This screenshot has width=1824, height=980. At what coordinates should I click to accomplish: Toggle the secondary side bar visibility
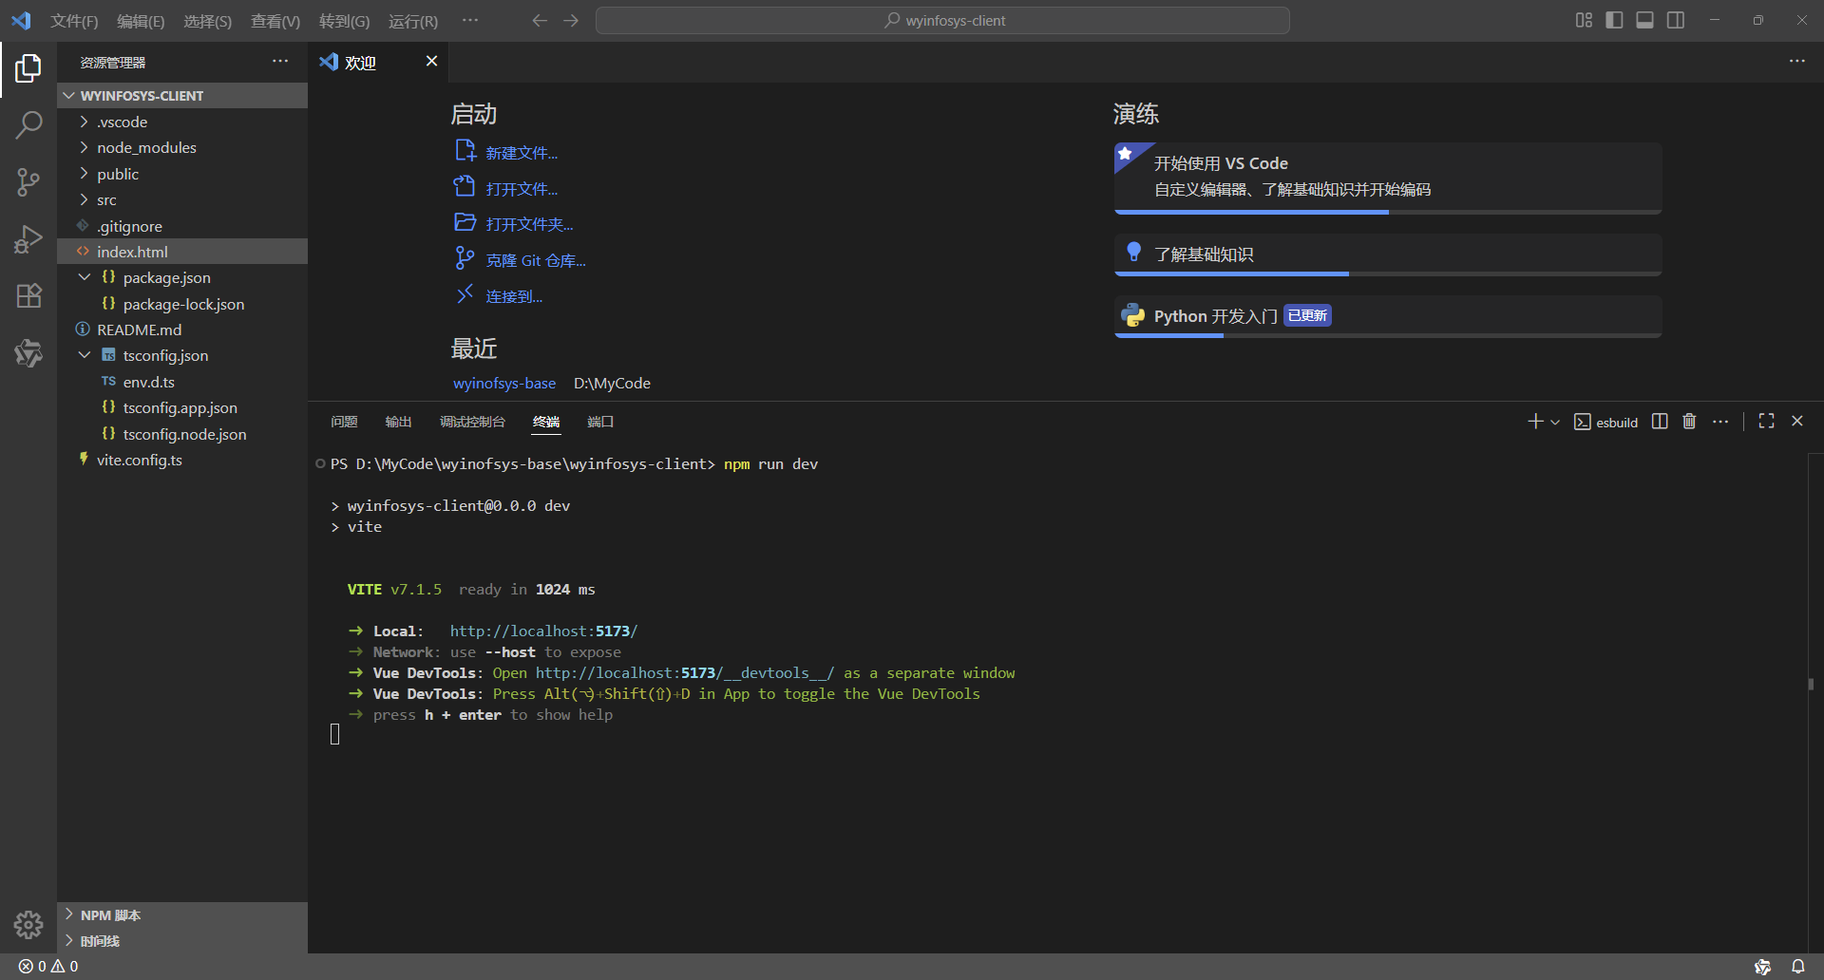(x=1676, y=20)
